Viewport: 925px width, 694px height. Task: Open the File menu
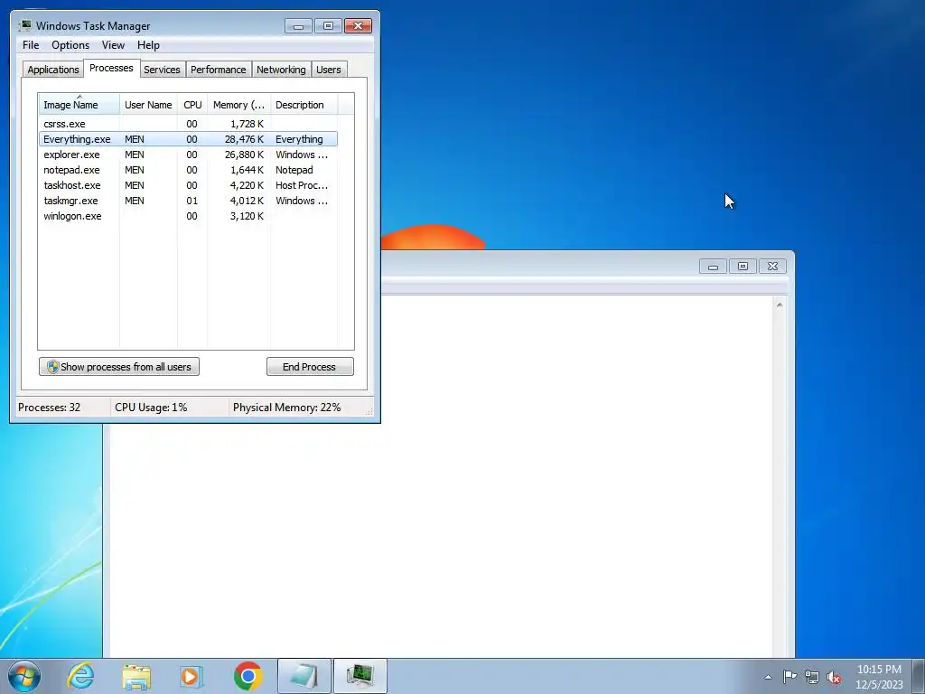tap(31, 45)
